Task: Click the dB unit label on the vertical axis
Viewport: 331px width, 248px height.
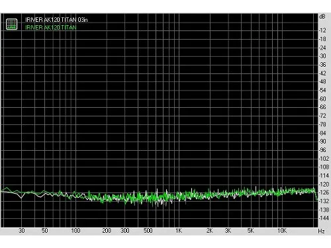Action: 322,17
